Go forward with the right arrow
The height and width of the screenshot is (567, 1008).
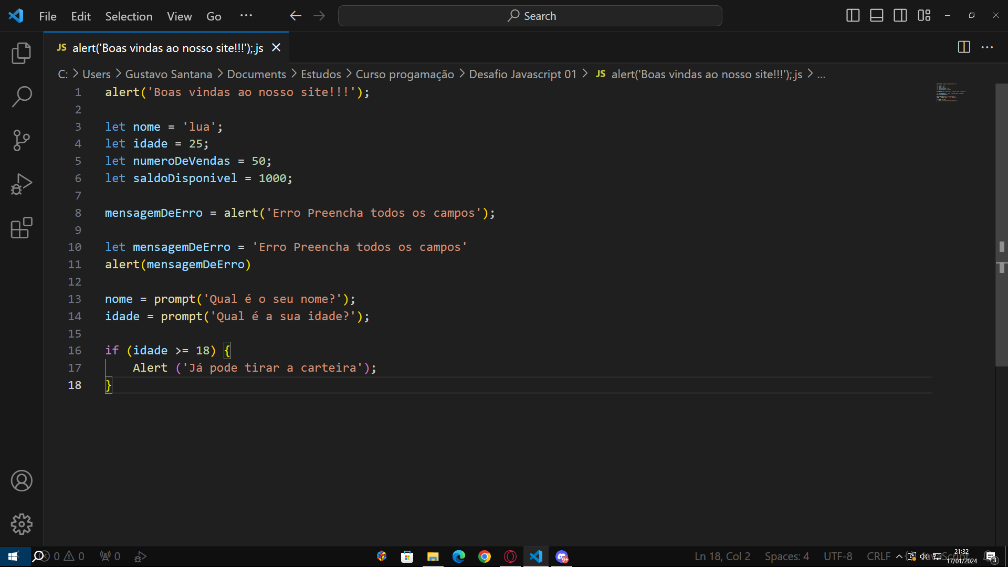[x=319, y=16]
